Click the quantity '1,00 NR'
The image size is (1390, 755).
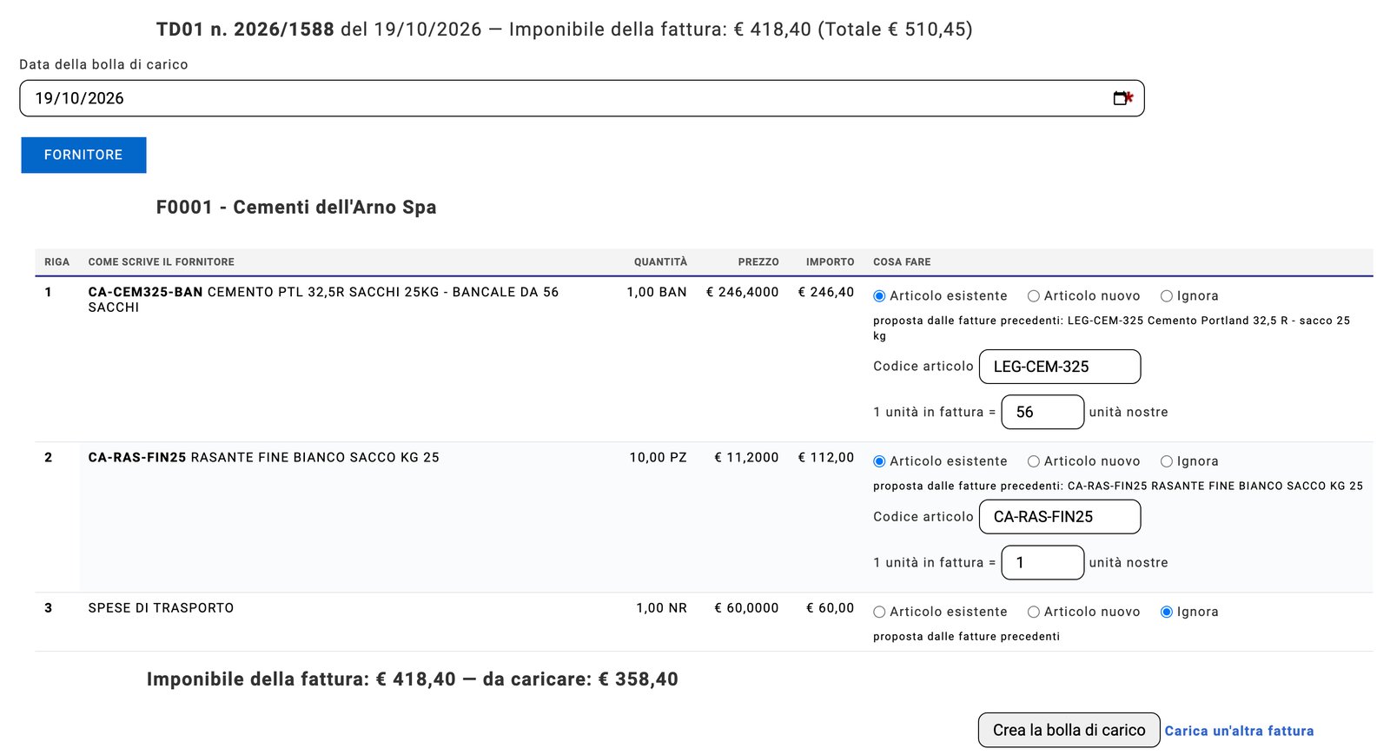[x=661, y=608]
